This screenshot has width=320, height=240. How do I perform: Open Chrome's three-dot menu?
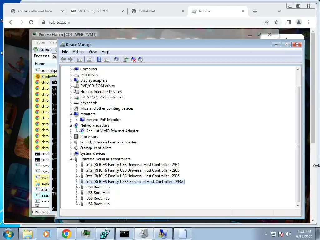pos(309,22)
